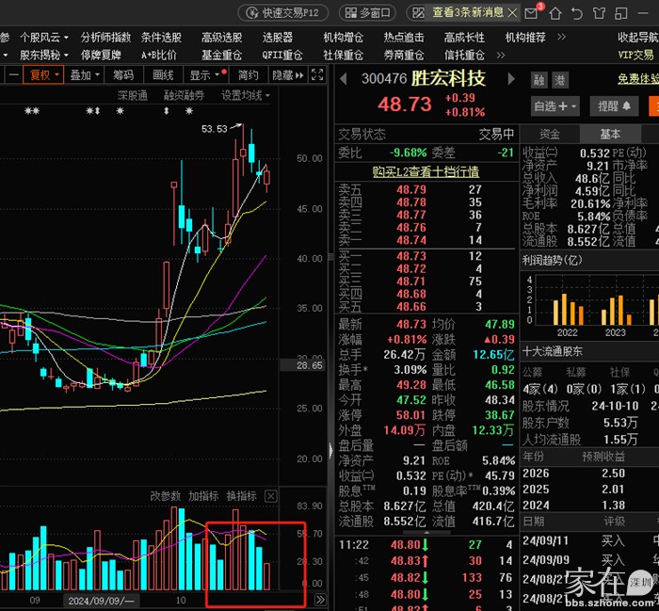Expand the 自选 watchlist add dropdown
This screenshot has height=611, width=659.
pos(555,106)
